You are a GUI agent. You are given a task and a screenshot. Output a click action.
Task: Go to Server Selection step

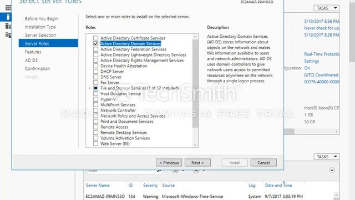pyautogui.click(x=40, y=35)
